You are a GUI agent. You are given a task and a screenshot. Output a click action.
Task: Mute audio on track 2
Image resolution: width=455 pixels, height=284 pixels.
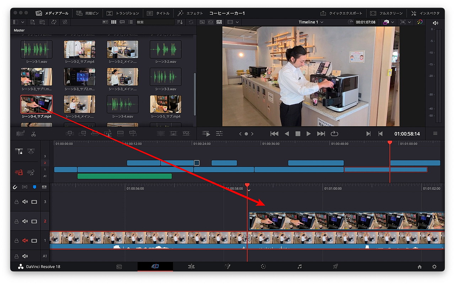pyautogui.click(x=25, y=221)
